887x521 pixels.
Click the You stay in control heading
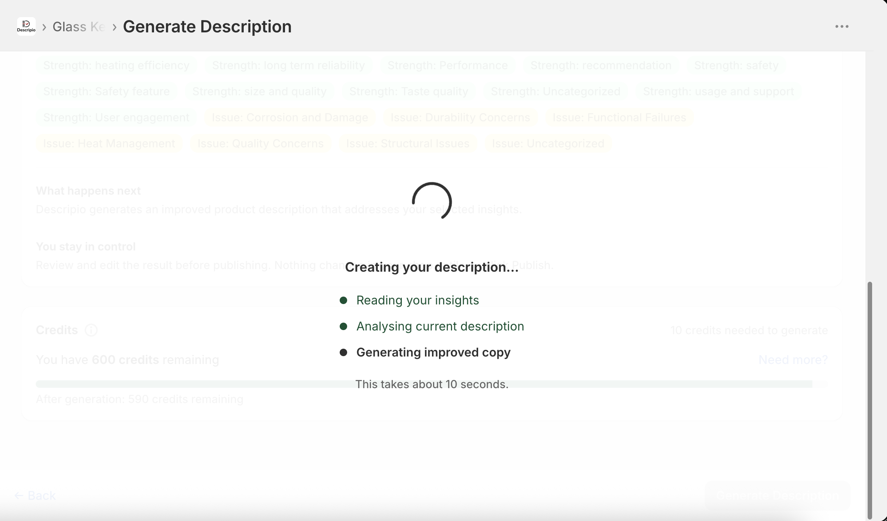[86, 247]
